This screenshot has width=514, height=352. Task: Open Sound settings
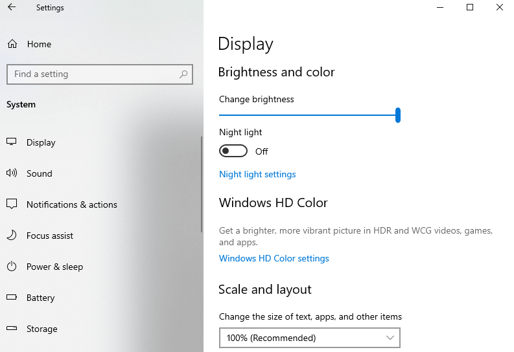(40, 173)
